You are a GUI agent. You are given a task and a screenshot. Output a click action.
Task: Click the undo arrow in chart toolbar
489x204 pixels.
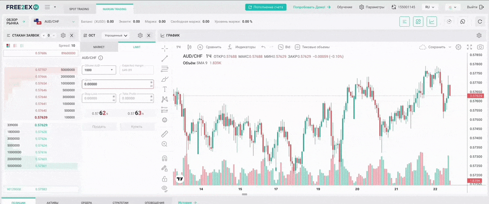point(263,47)
